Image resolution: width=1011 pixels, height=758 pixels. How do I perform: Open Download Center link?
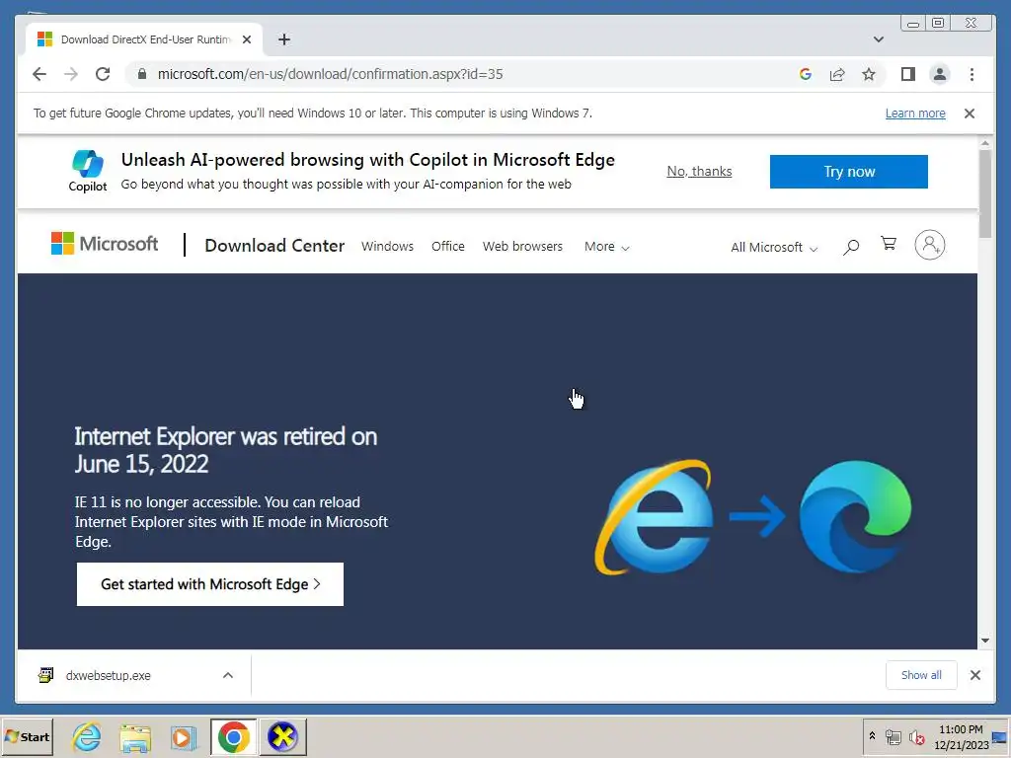(274, 246)
